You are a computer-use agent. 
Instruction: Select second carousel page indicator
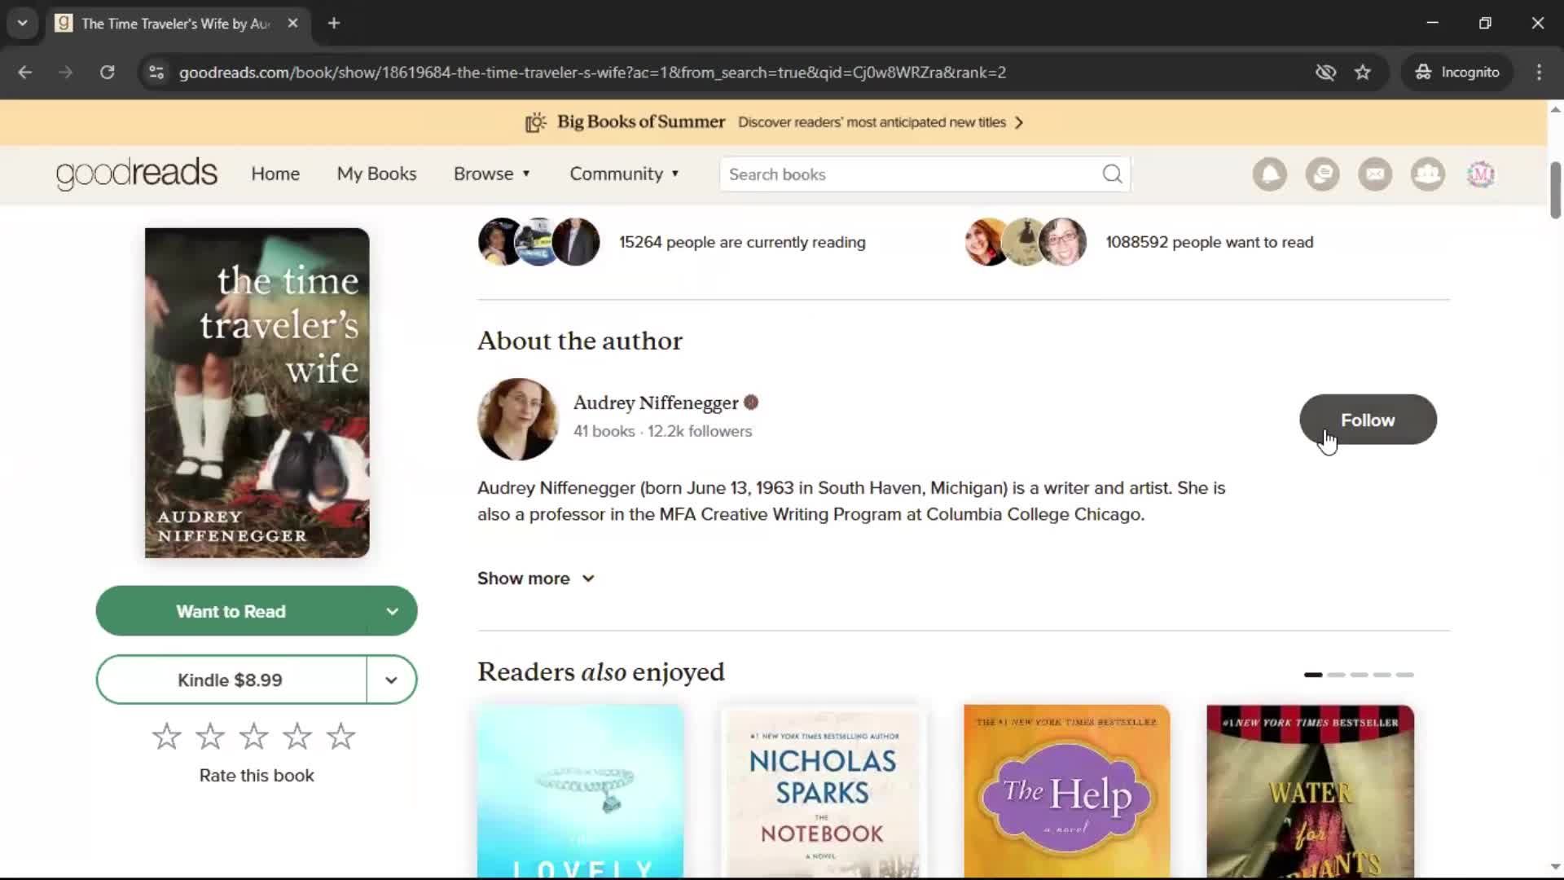pyautogui.click(x=1336, y=675)
